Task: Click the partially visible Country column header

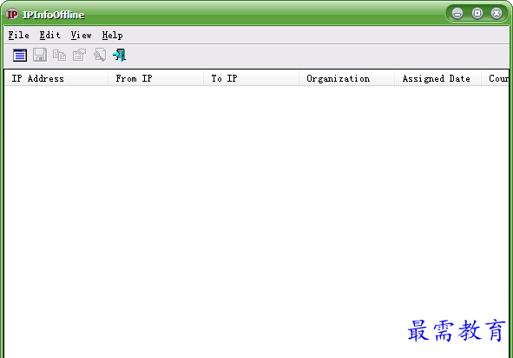Action: point(495,78)
